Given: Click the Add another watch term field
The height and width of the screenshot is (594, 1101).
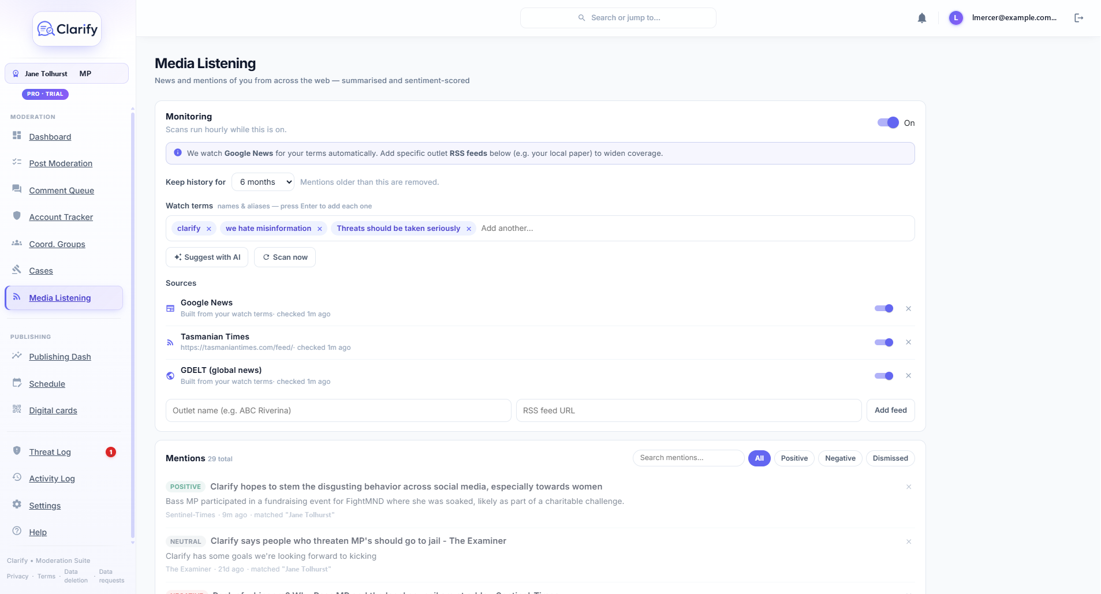Looking at the screenshot, I should [694, 229].
